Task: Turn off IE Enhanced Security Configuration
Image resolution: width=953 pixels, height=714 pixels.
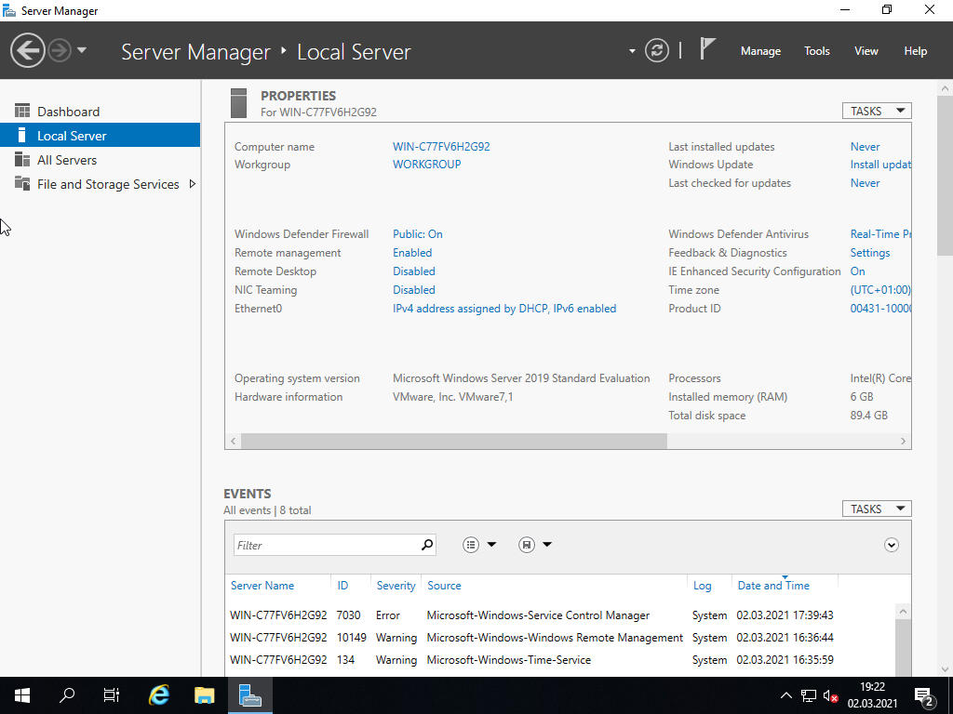Action: [x=857, y=271]
